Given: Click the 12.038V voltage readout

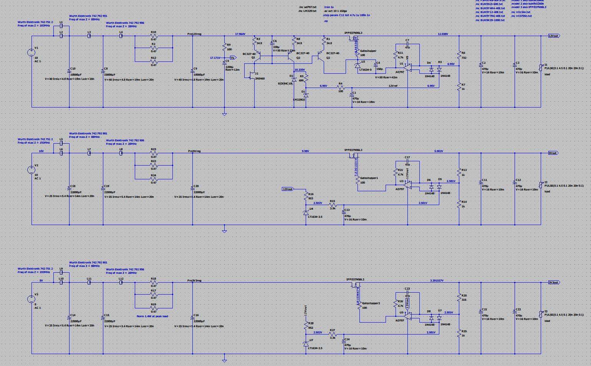Looking at the screenshot, I should coord(443,34).
